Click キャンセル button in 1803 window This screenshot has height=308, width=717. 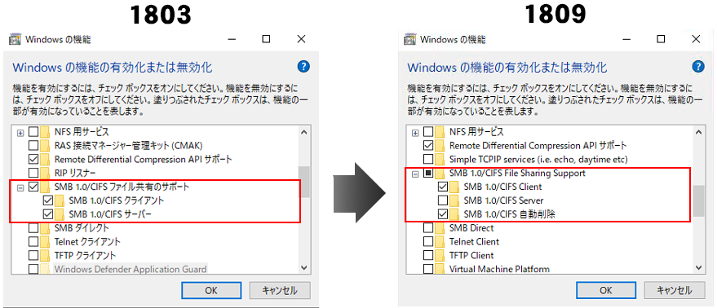pyautogui.click(x=280, y=290)
